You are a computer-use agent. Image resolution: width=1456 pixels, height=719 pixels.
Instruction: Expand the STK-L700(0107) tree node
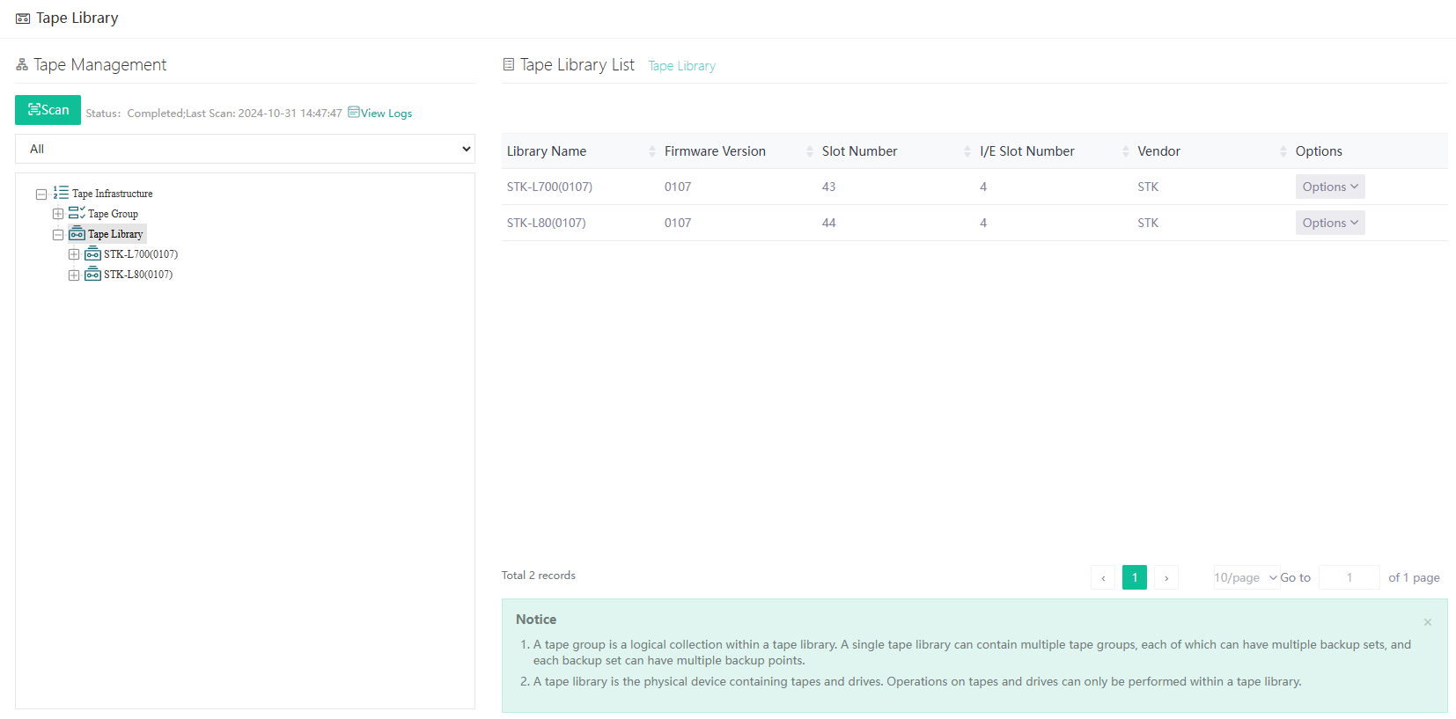[x=74, y=254]
